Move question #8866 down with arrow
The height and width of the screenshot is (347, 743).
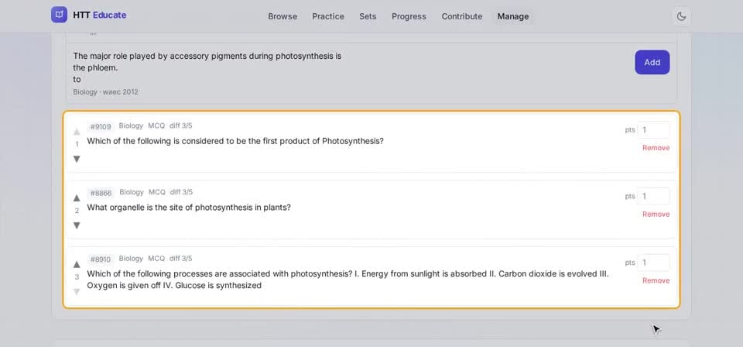point(77,225)
